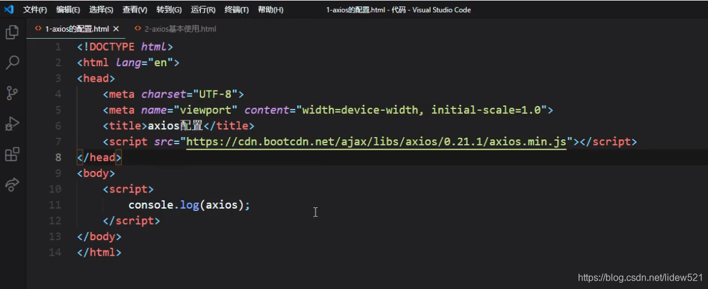This screenshot has width=708, height=289.
Task: Open the Extensions view icon
Action: (12, 154)
